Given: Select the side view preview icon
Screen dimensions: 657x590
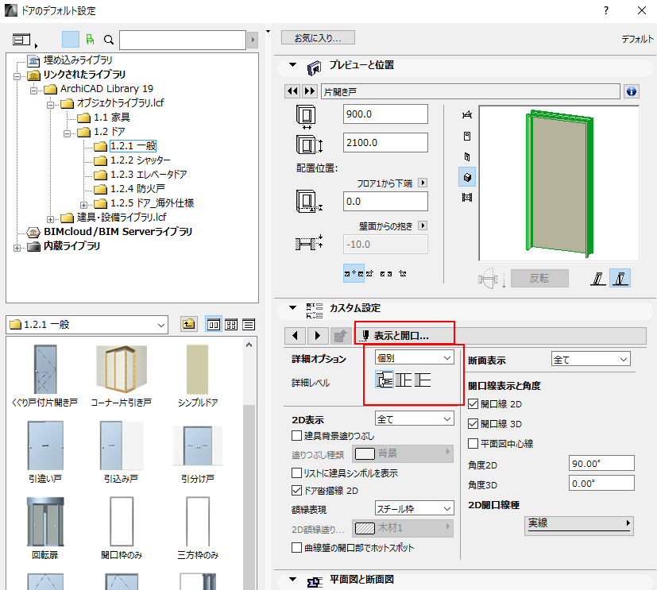Looking at the screenshot, I should point(467,156).
